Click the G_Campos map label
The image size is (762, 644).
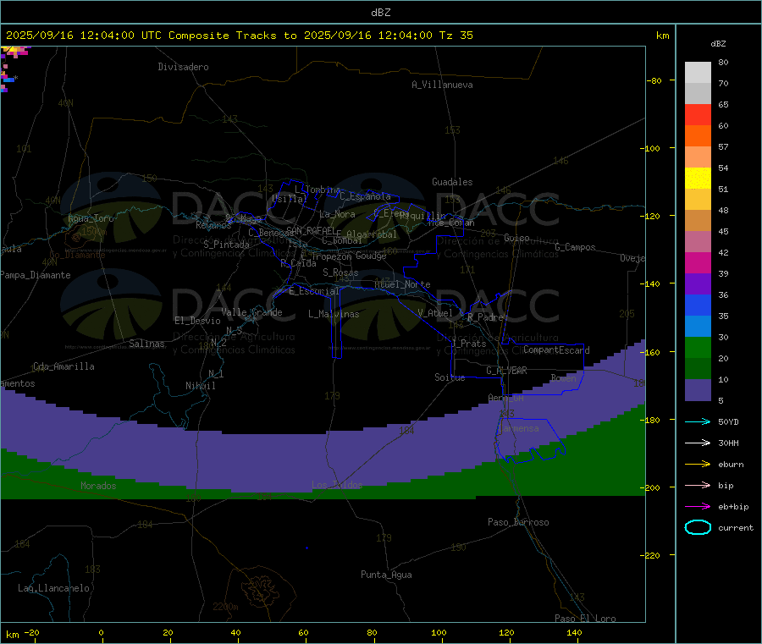pyautogui.click(x=575, y=247)
